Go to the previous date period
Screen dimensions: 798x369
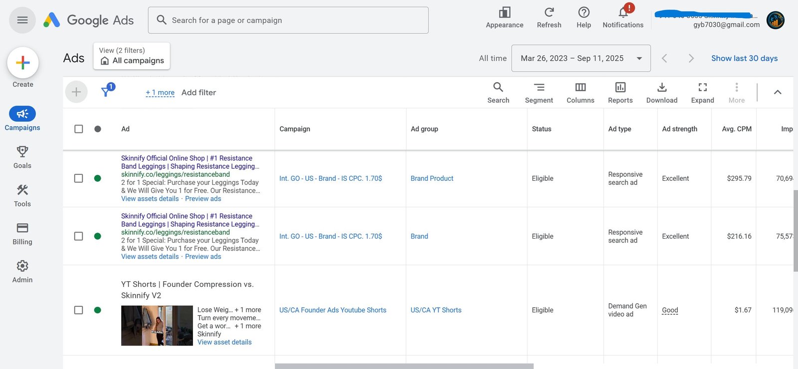[664, 58]
